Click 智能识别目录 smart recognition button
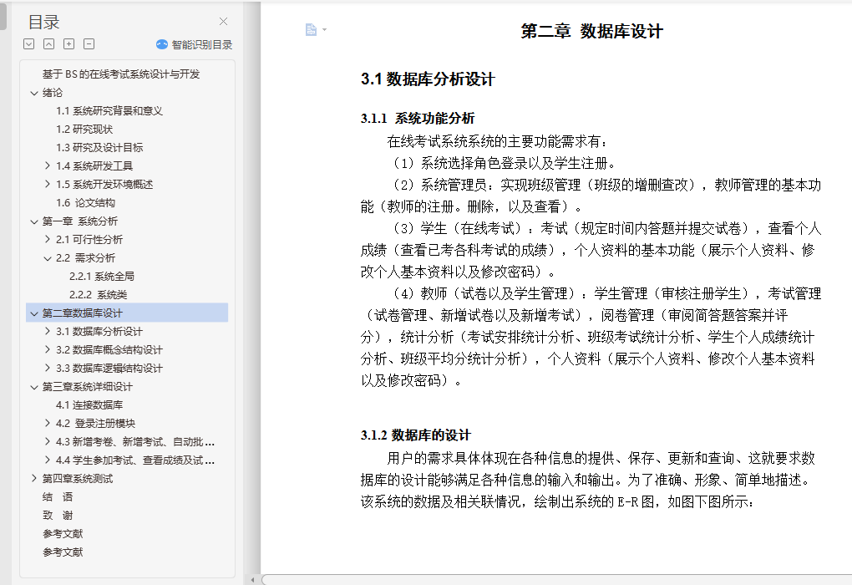 tap(194, 44)
